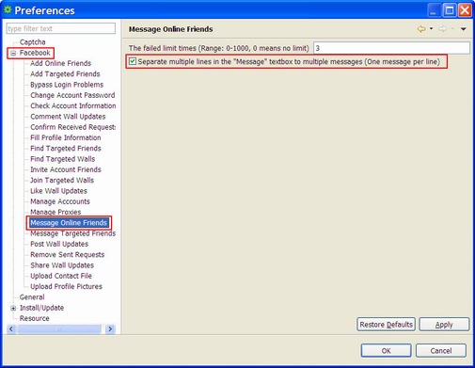Image resolution: width=475 pixels, height=368 pixels.
Task: Click the Restore Defaults button
Action: [x=386, y=325]
